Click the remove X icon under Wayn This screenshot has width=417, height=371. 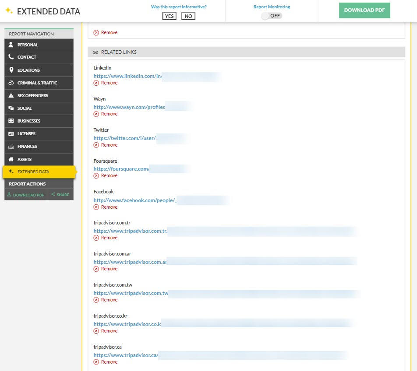click(96, 114)
